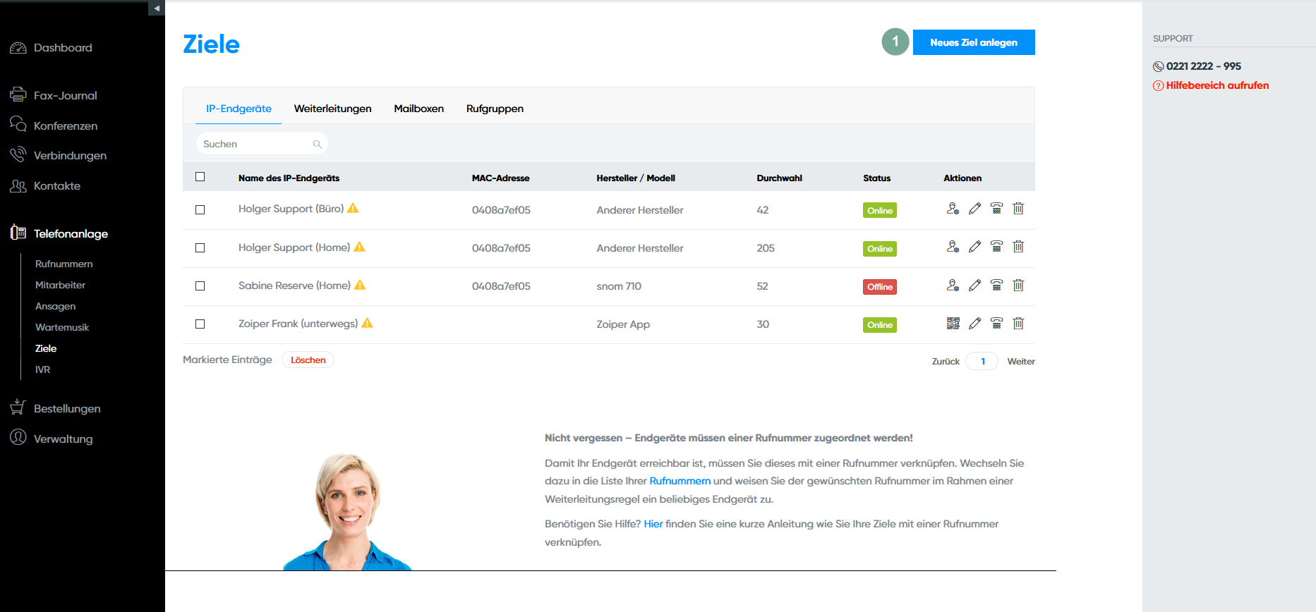Edit the Sabine Reserve (Home) device
This screenshot has height=612, width=1316.
coord(974,286)
